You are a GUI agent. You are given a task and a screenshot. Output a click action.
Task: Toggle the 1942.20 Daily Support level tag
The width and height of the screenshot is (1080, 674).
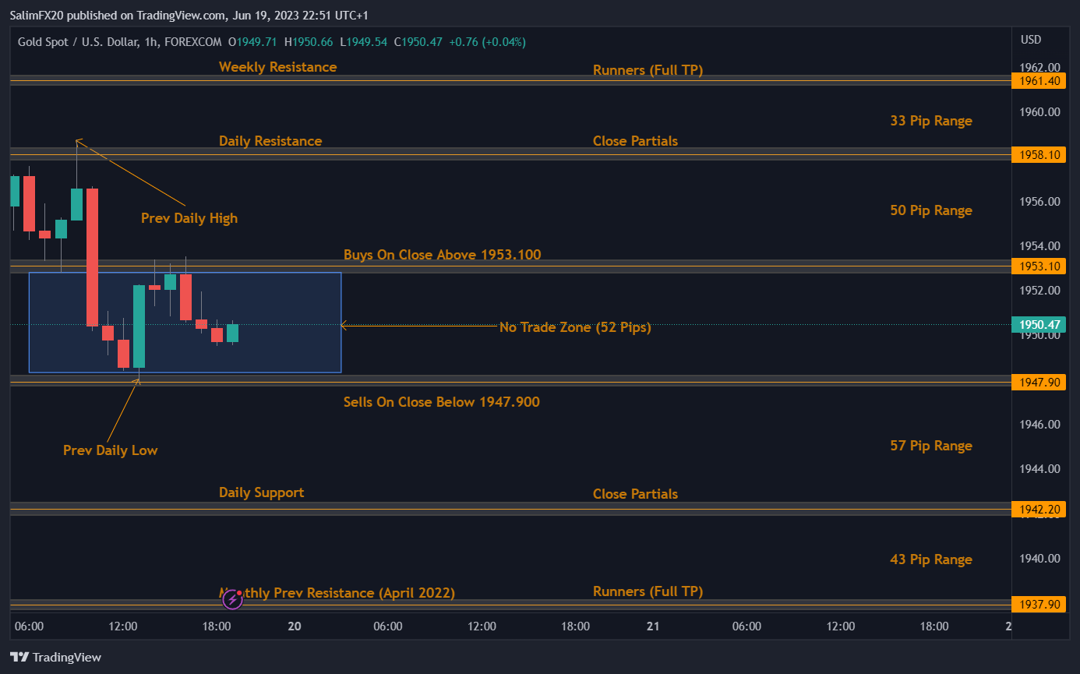tap(1038, 509)
